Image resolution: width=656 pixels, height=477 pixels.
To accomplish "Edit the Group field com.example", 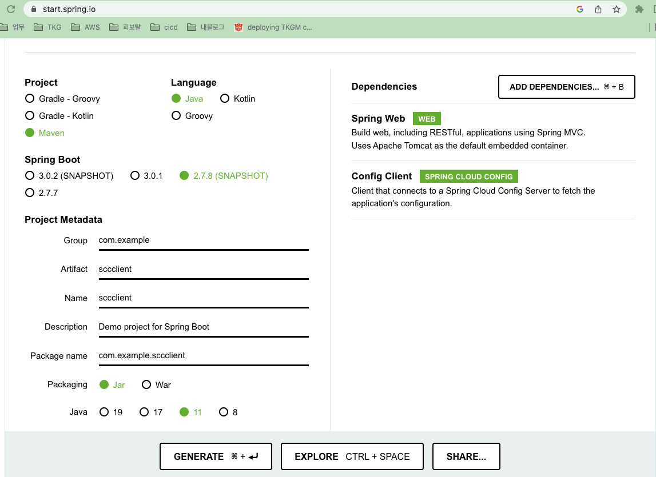I will click(x=204, y=240).
